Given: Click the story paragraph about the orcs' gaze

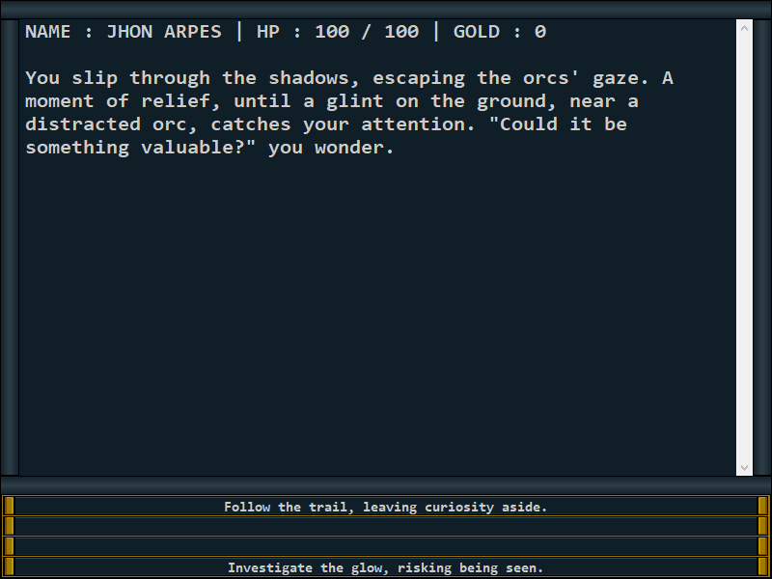Looking at the screenshot, I should pos(349,113).
